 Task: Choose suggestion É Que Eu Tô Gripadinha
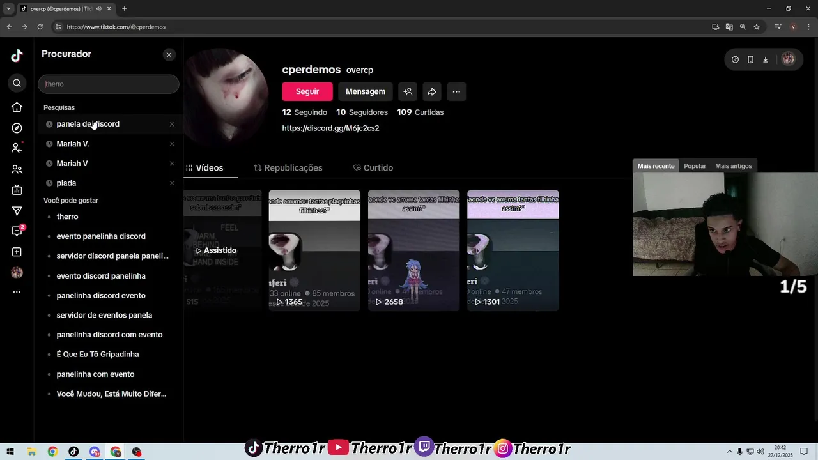click(x=98, y=355)
